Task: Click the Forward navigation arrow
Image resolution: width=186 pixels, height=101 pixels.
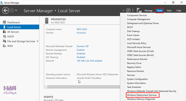Action: tap(12, 11)
